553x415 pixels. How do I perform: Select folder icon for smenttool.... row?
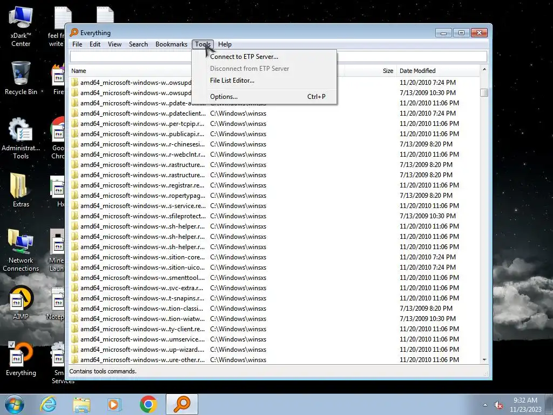[75, 277]
